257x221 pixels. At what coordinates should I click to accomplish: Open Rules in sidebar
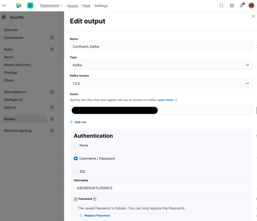point(8,49)
